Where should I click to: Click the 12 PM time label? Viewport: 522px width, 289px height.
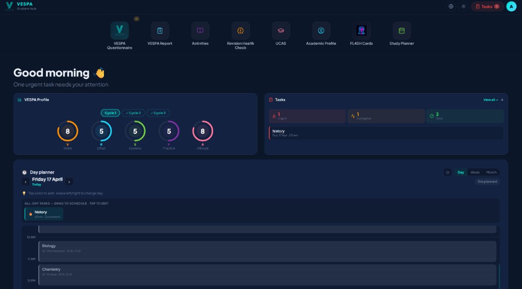(x=31, y=281)
